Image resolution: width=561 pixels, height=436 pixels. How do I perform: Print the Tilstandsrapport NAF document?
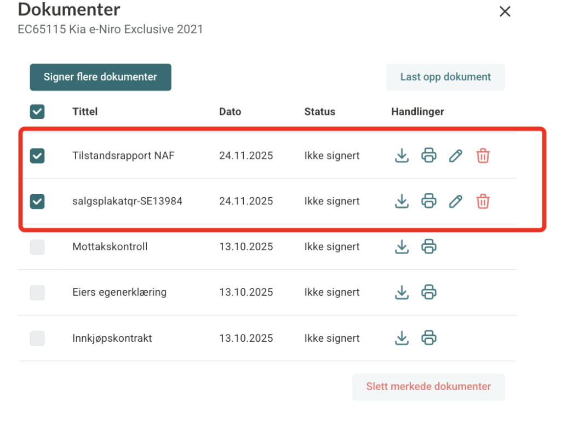click(x=428, y=156)
